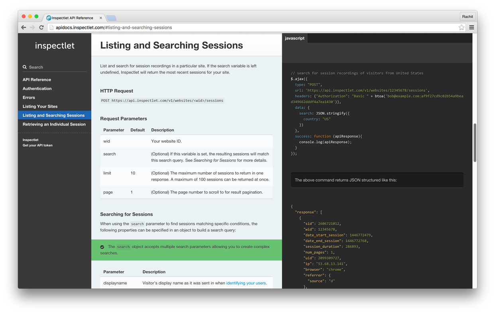
Task: Click the '$.ajax({' code line
Action: coord(299,79)
